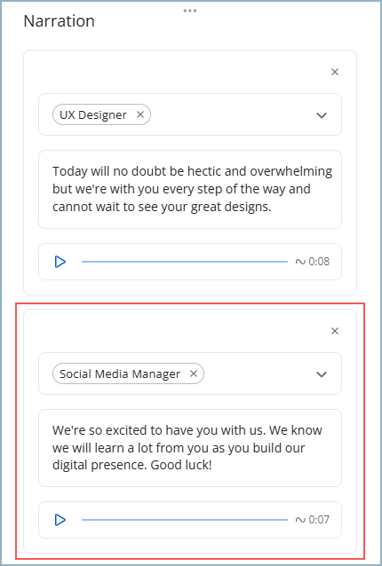
Task: Click the waveform icon beside 0:07
Action: (x=300, y=520)
